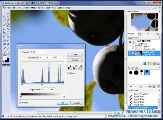Delete layer with red X in Layers Panel
This screenshot has width=163, height=120.
(154, 63)
